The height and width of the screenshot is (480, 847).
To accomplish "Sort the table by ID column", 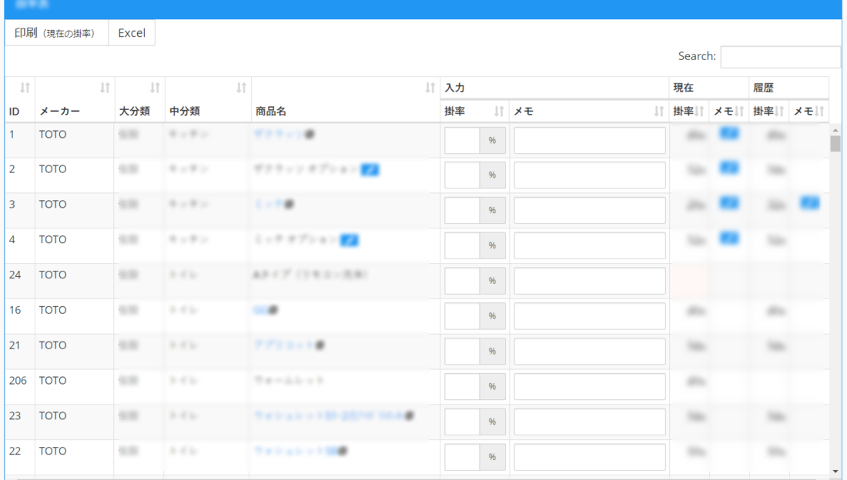I will click(19, 99).
